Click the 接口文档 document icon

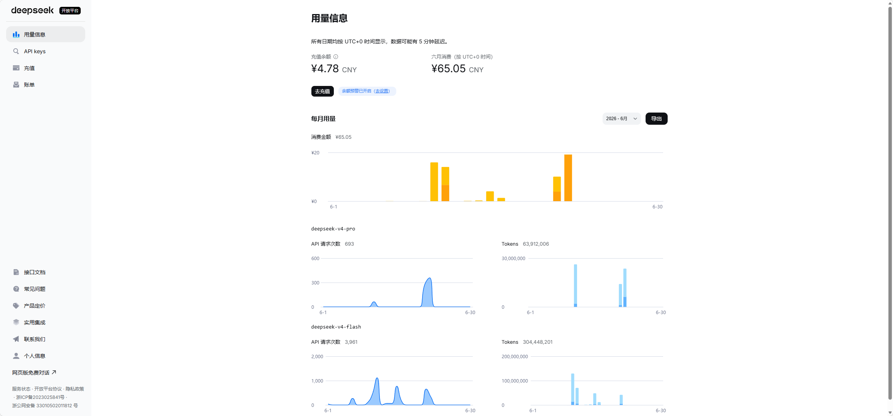16,272
